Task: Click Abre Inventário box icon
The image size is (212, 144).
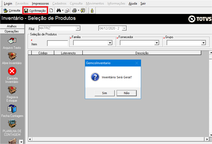Action: tap(12, 56)
